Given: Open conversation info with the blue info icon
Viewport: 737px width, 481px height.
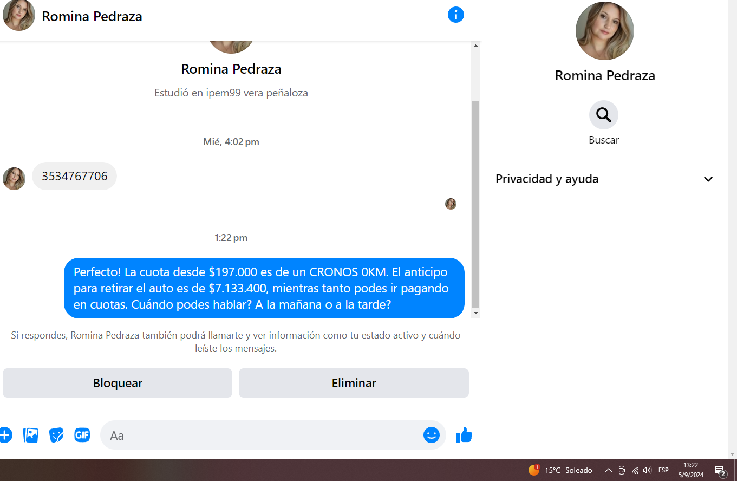Looking at the screenshot, I should click(456, 15).
